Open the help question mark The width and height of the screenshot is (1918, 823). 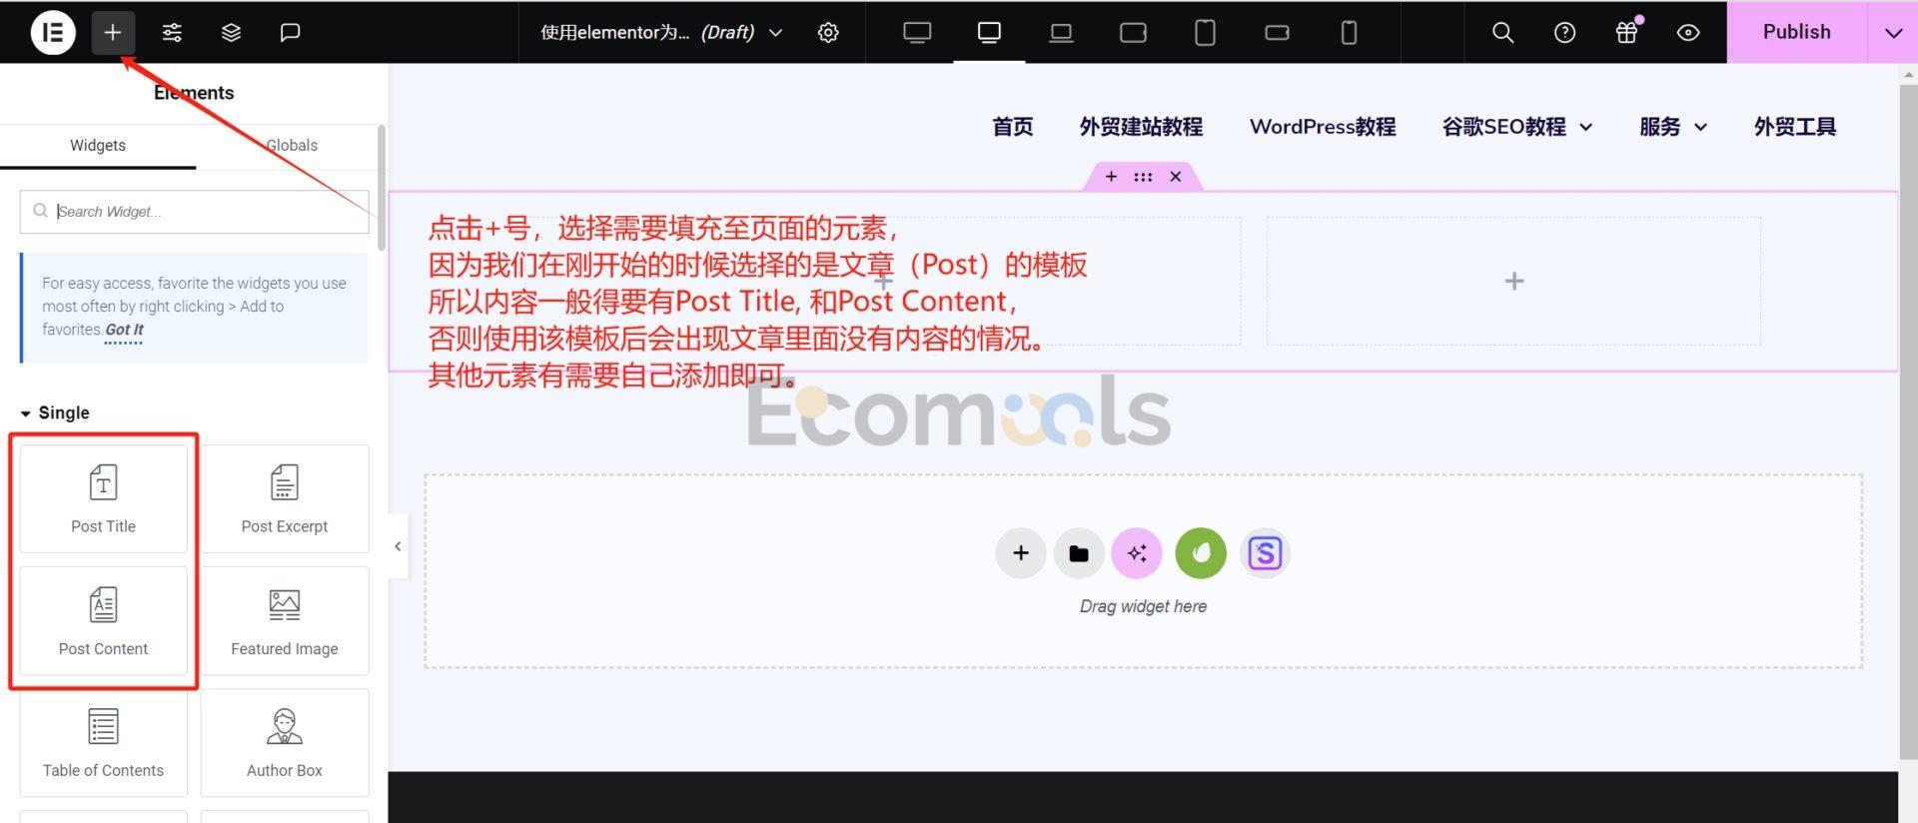[1564, 32]
